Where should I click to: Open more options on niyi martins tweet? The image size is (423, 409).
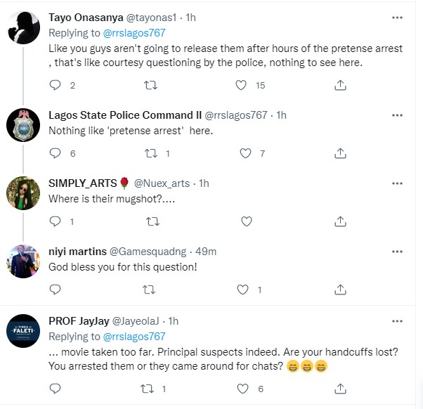click(x=397, y=251)
